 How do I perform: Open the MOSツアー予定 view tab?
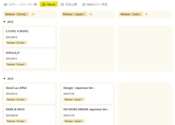(95, 4)
